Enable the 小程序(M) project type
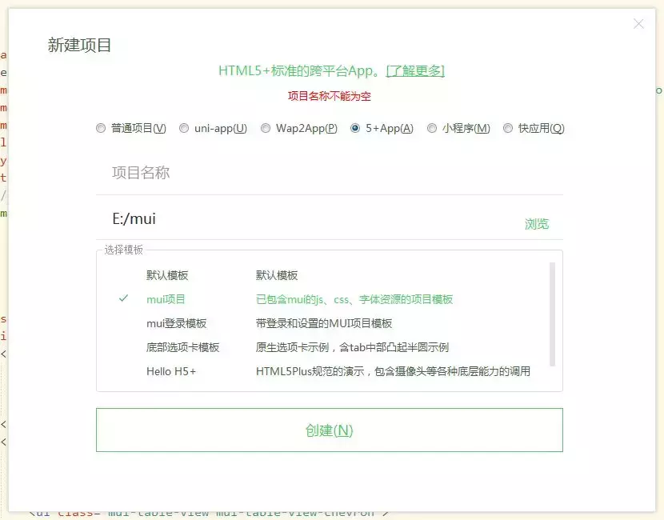The width and height of the screenshot is (664, 520). pos(432,127)
